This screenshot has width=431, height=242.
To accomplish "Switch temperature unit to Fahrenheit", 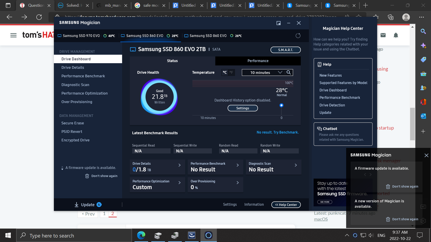I will [231, 72].
